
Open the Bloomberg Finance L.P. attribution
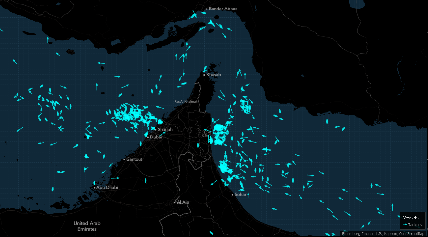pos(362,234)
